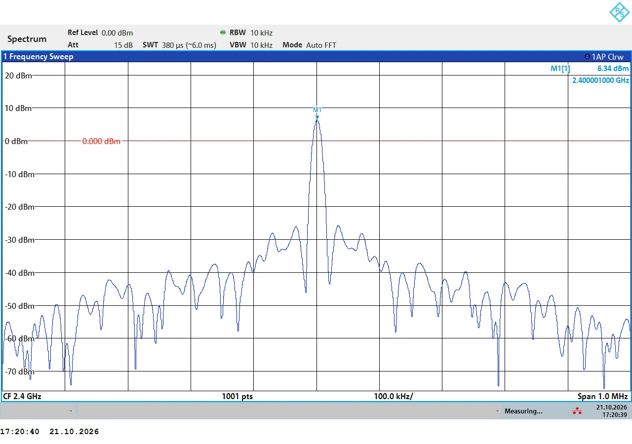Click the -30 dBm axis label
This screenshot has width=632, height=444.
coord(20,240)
